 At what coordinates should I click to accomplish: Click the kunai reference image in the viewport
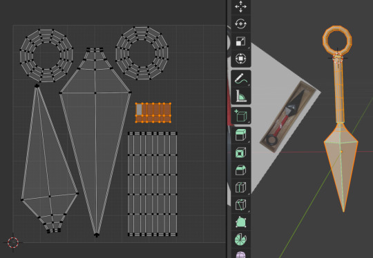pyautogui.click(x=289, y=117)
